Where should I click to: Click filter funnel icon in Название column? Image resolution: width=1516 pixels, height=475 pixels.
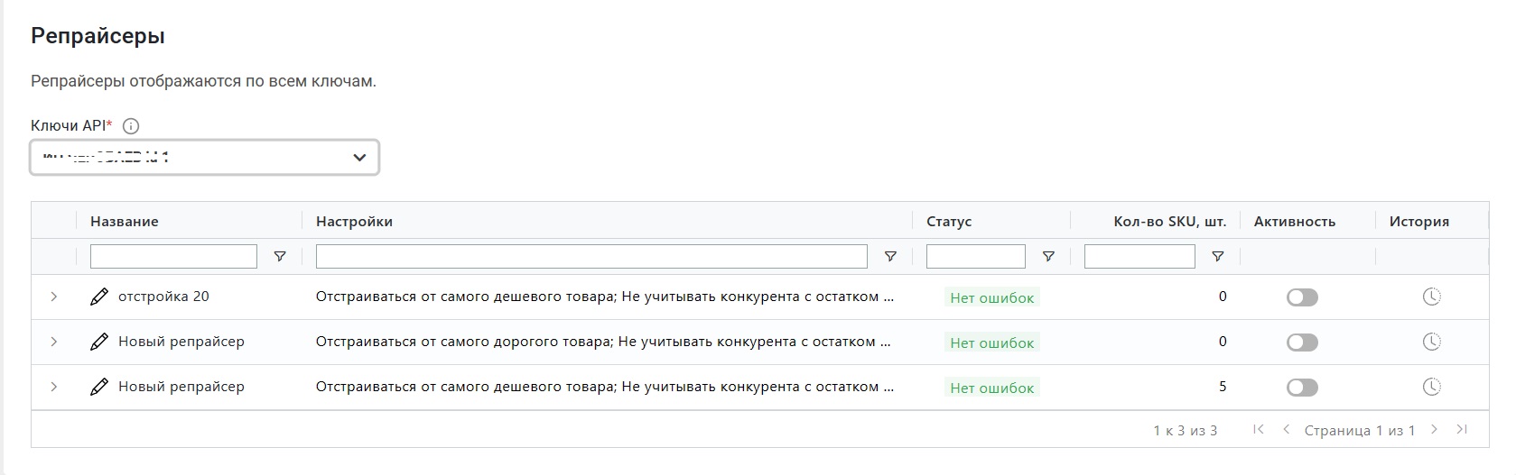coord(280,257)
